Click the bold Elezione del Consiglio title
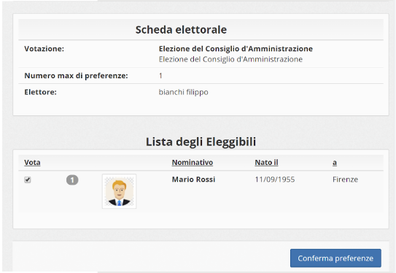 click(236, 48)
